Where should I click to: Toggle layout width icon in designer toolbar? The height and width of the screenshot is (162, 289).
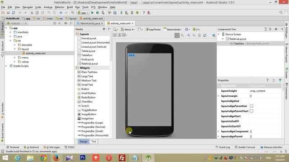[x=115, y=35]
